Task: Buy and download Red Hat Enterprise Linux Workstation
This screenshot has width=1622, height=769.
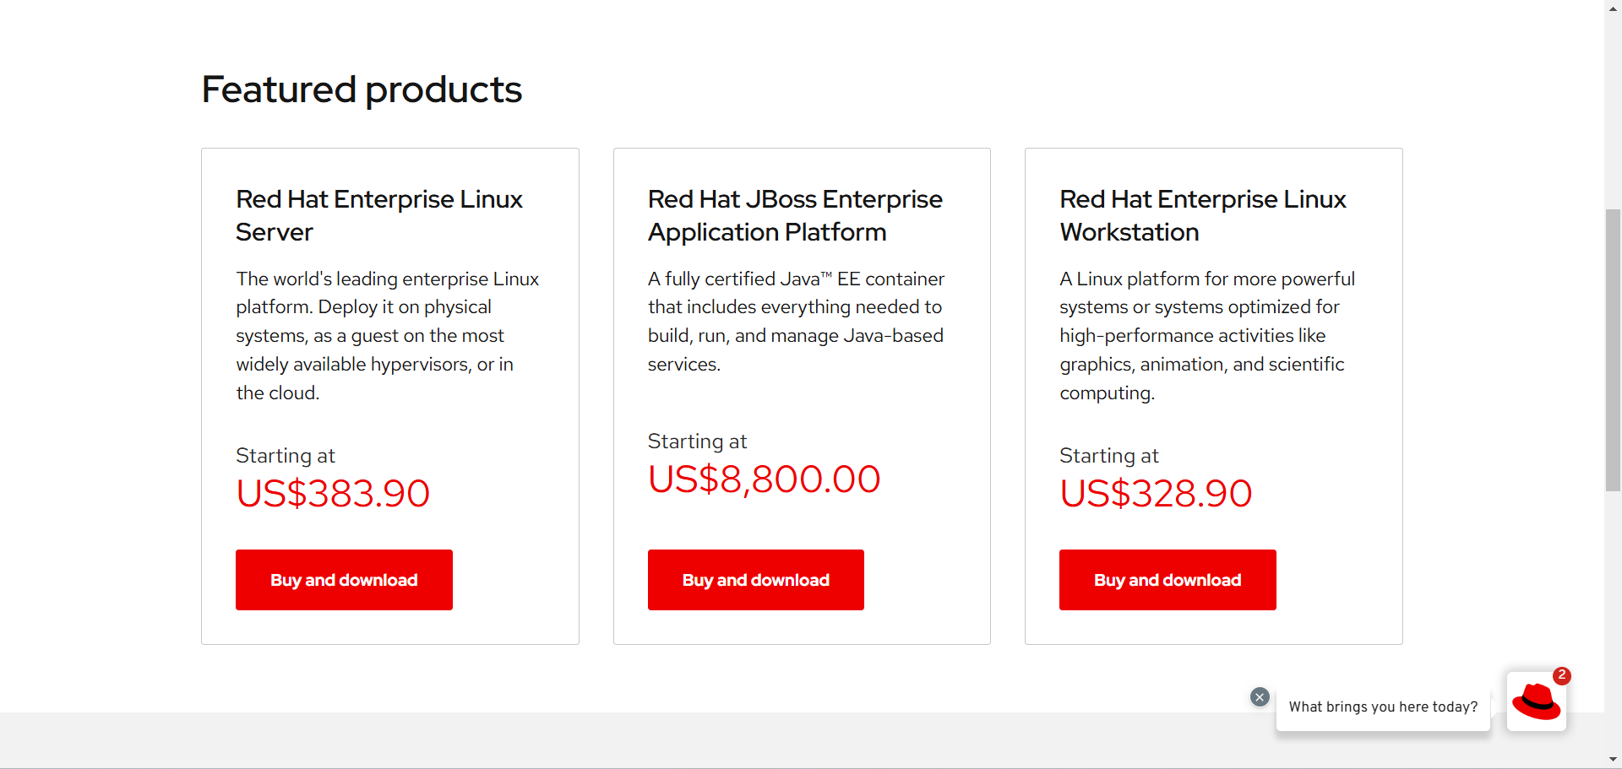Action: (x=1168, y=580)
